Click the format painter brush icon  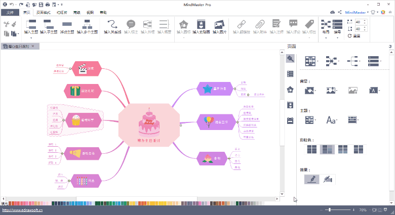(x=14, y=23)
